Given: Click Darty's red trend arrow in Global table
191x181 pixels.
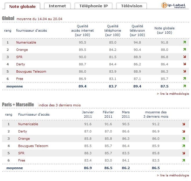Looking at the screenshot, I should click(x=184, y=64).
